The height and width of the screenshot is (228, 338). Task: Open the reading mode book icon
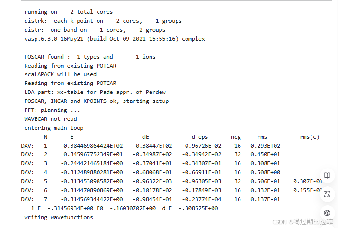coord(327,176)
